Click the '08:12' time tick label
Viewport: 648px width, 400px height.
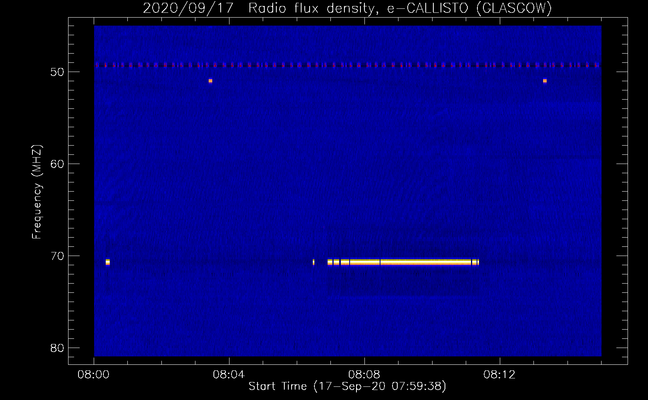tap(499, 375)
